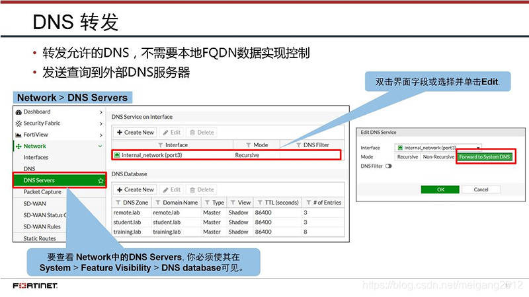Click Edit under DNS Database
This screenshot has width=529, height=297.
coord(172,190)
